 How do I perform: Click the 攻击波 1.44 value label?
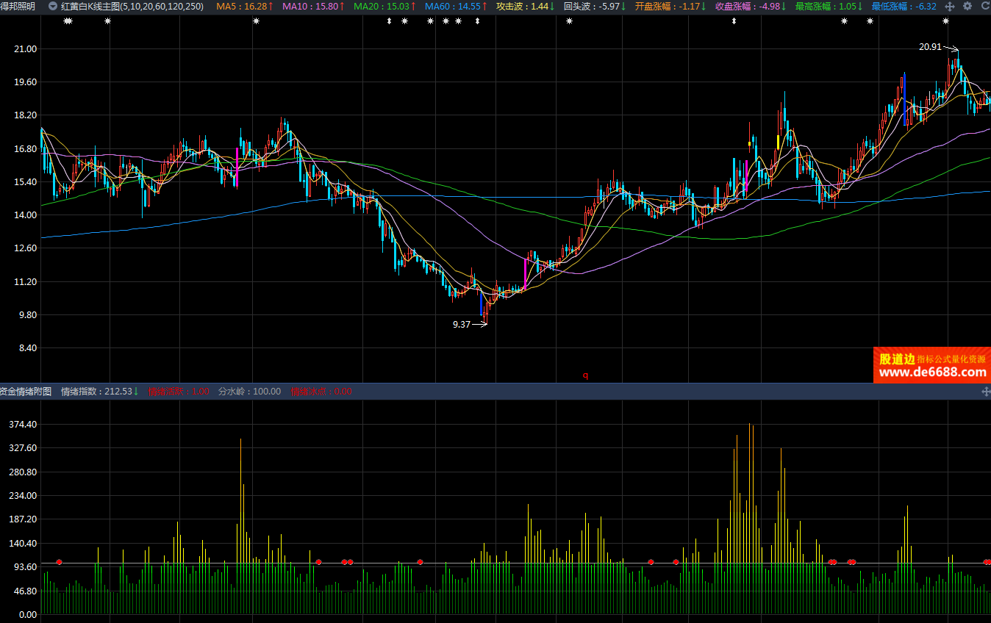(x=526, y=6)
